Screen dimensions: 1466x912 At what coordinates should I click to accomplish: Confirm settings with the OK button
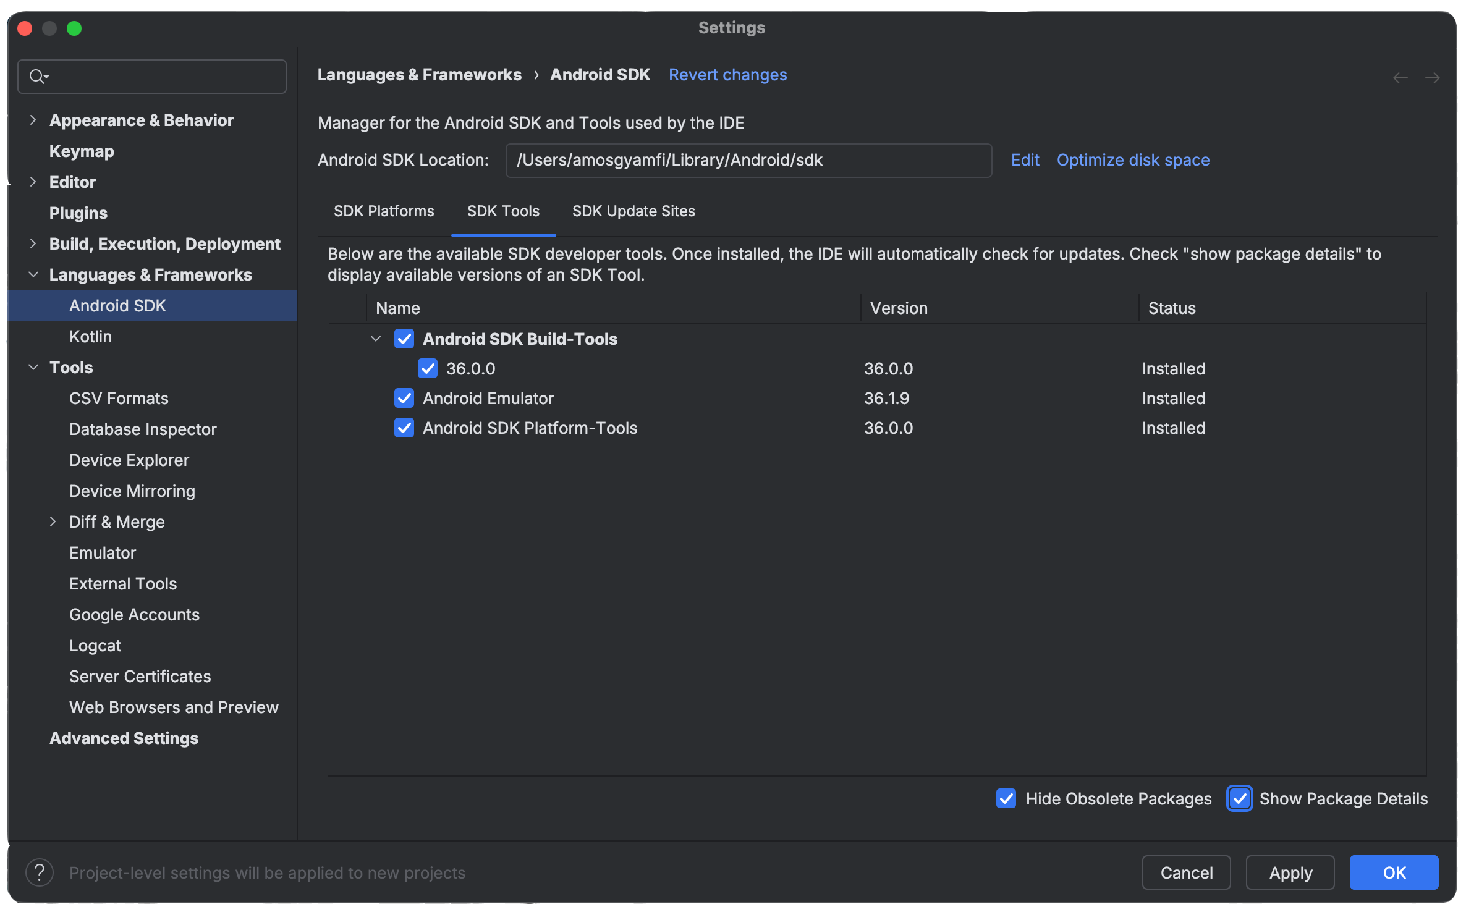[1394, 872]
